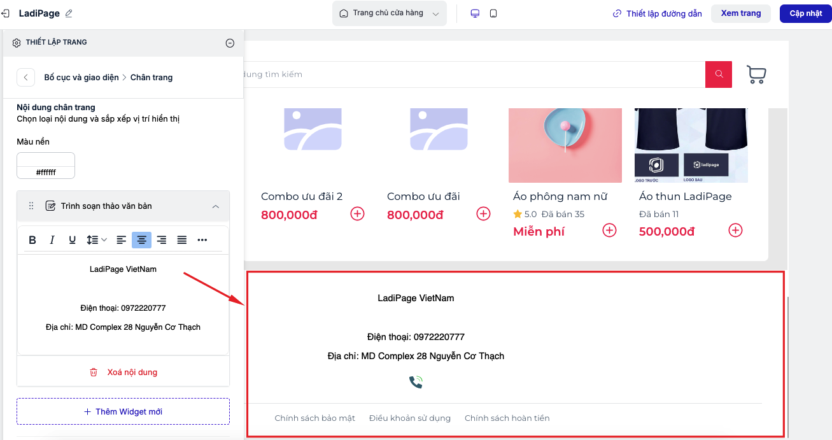Open Chính sách bảo mật footer link
The image size is (832, 440).
[x=315, y=418]
